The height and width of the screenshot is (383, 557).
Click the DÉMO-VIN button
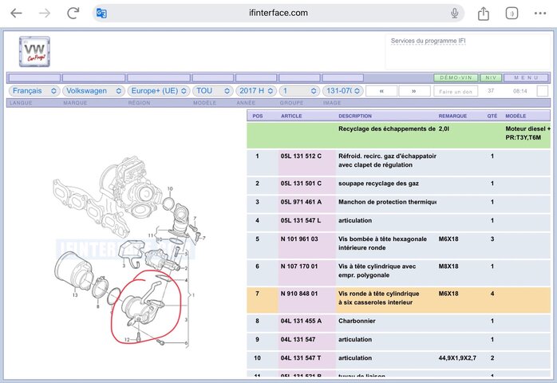[x=456, y=77]
